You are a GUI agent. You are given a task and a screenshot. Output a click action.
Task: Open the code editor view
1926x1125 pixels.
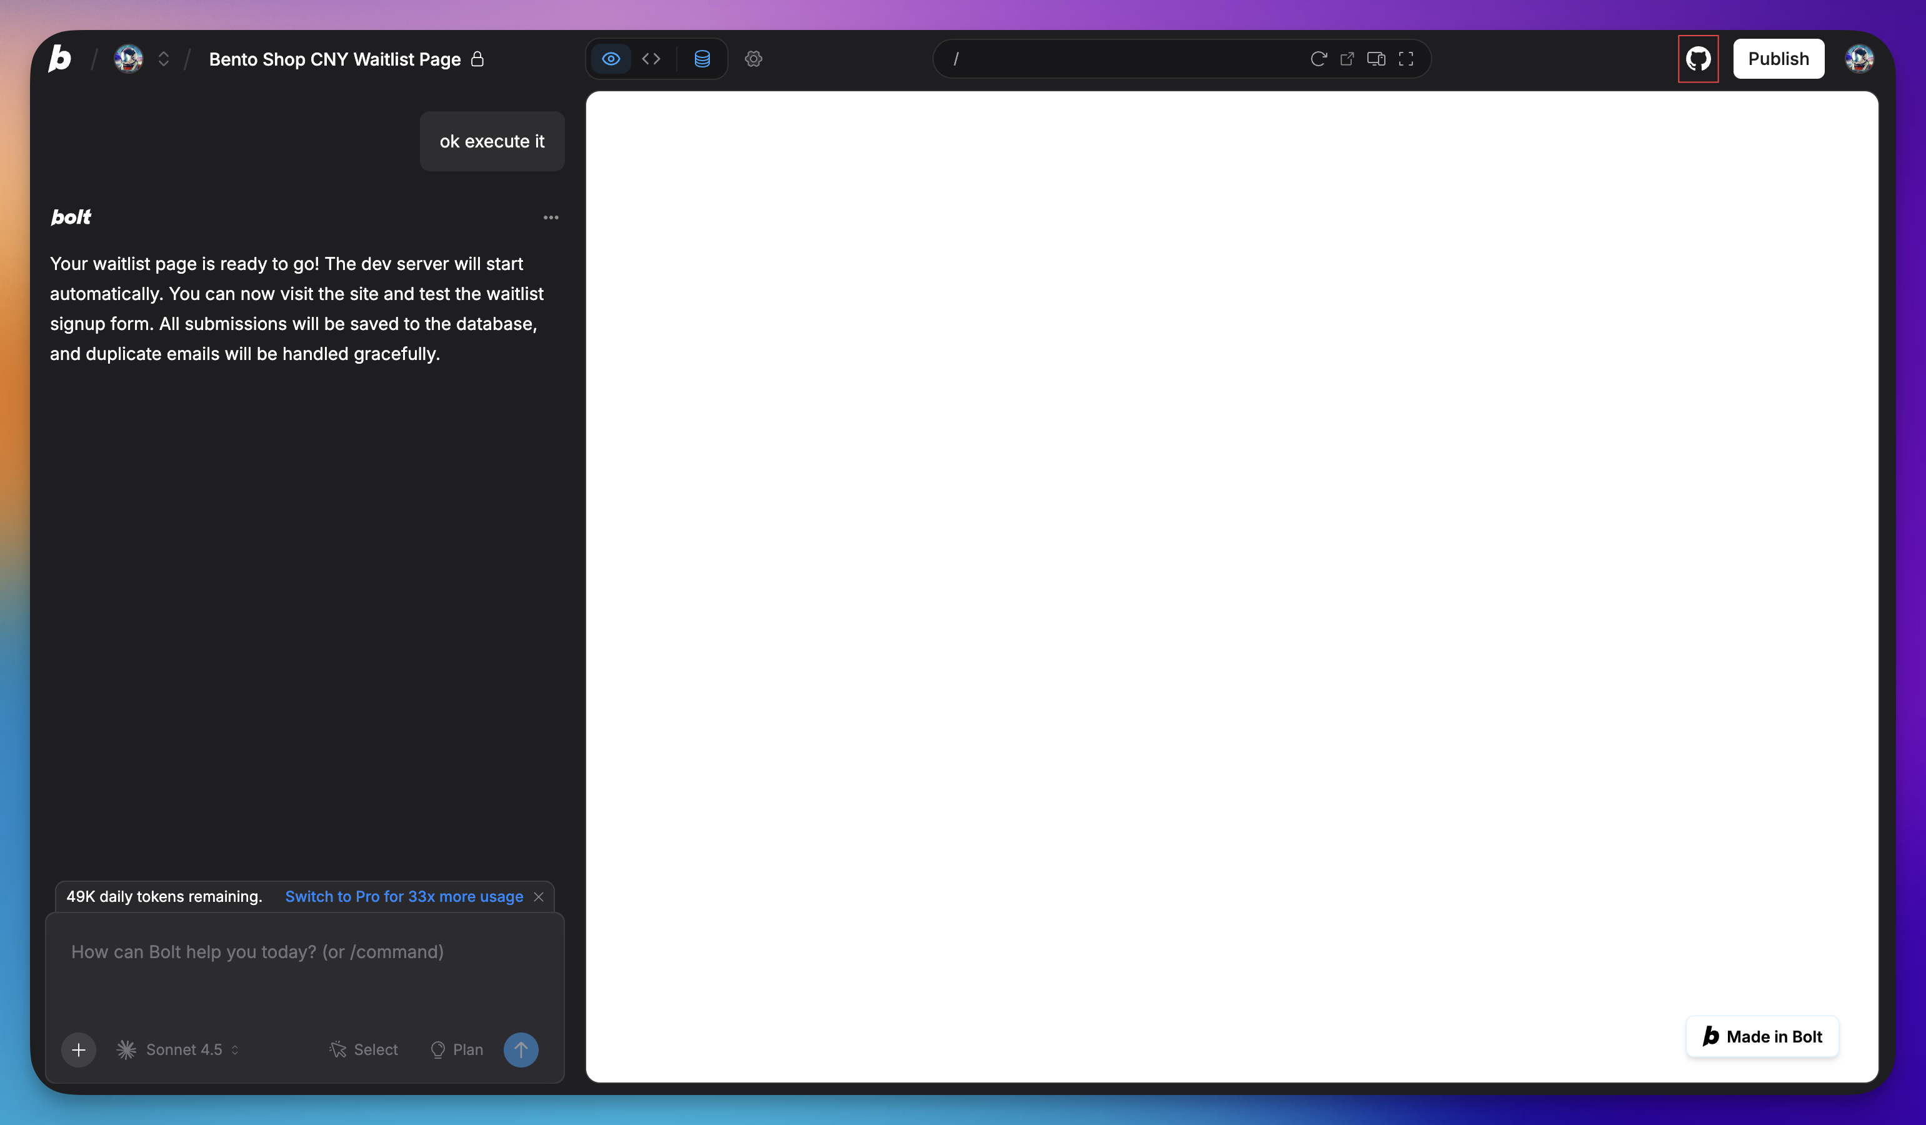pyautogui.click(x=651, y=58)
